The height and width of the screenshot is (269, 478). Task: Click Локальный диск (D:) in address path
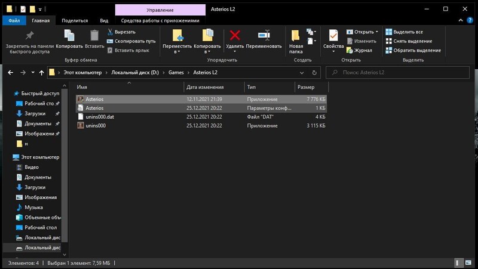[135, 72]
